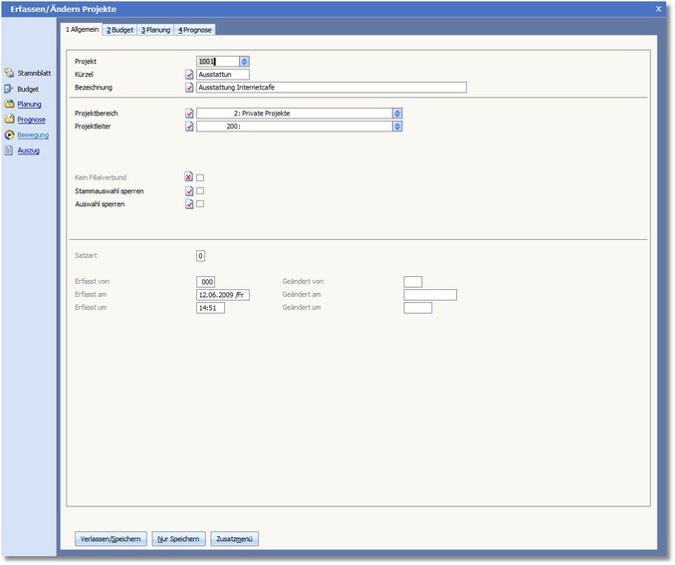Check the Auswahl sperren checkbox
Image resolution: width=675 pixels, height=565 pixels.
pyautogui.click(x=200, y=204)
